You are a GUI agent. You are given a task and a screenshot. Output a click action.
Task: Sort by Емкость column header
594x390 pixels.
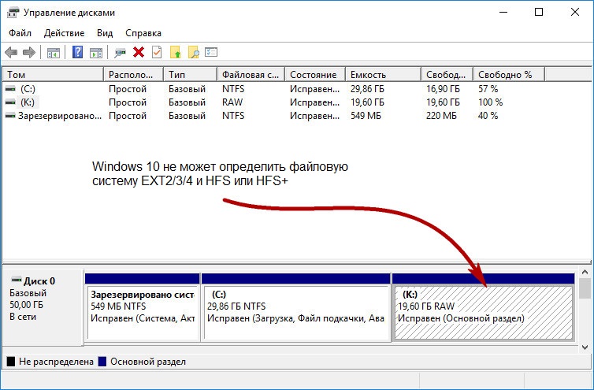coord(383,75)
